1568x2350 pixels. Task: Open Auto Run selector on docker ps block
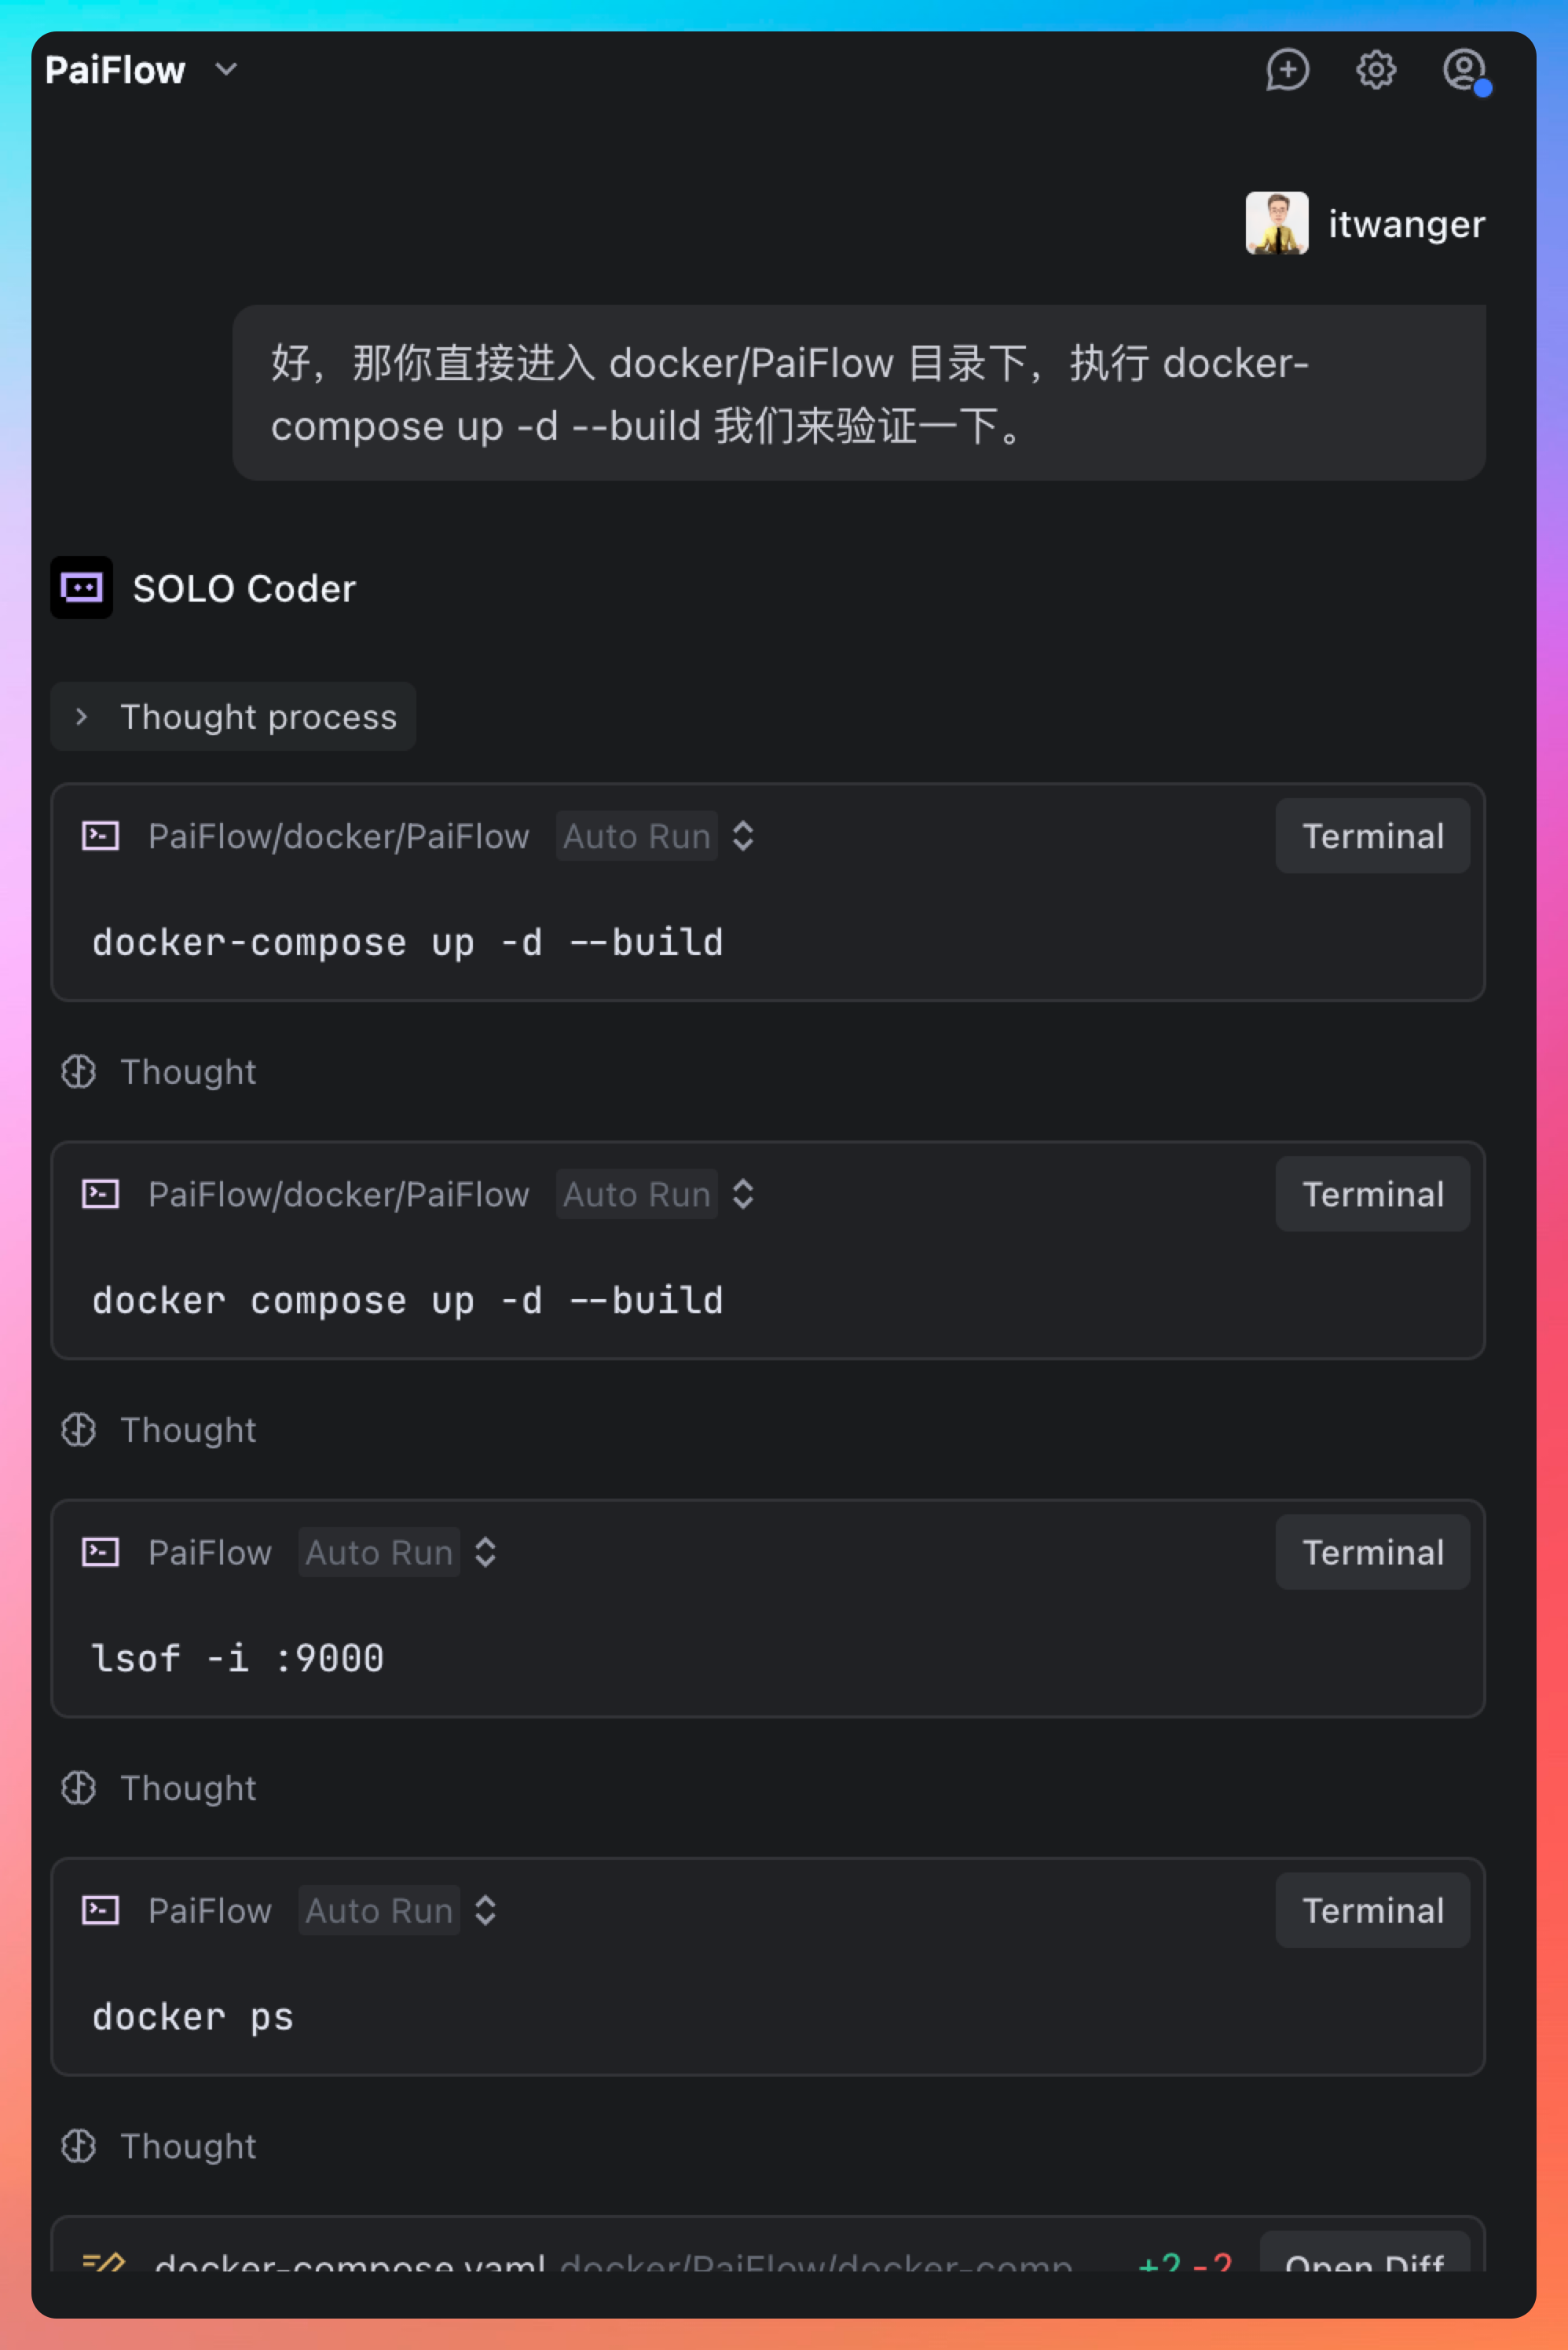pos(398,1910)
